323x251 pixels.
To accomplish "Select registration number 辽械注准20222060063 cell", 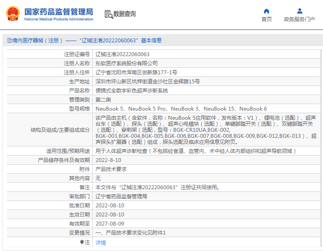I will click(207, 54).
